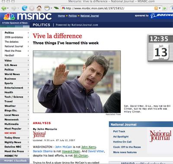Screen dimensions: 173x164
Task: Open Tech / Science section in sidebar
Action: tap(14, 97)
